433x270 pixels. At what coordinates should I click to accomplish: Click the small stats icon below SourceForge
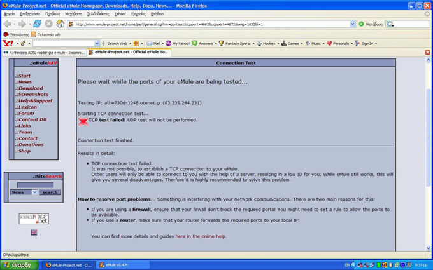[x=34, y=233]
